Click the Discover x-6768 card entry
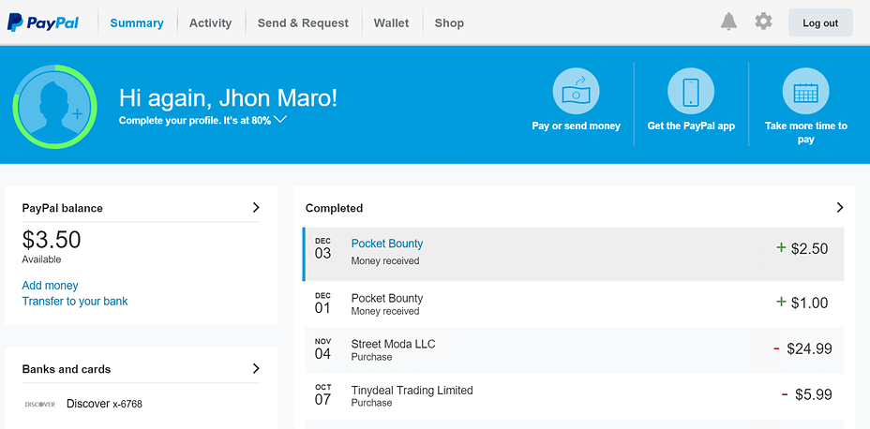Image resolution: width=870 pixels, height=429 pixels. tap(104, 404)
